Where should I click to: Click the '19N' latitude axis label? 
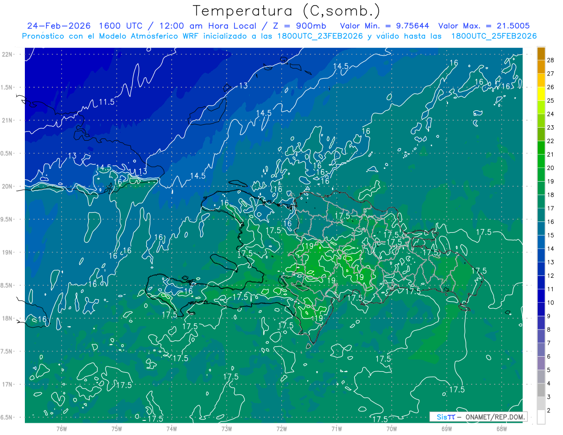coord(7,252)
